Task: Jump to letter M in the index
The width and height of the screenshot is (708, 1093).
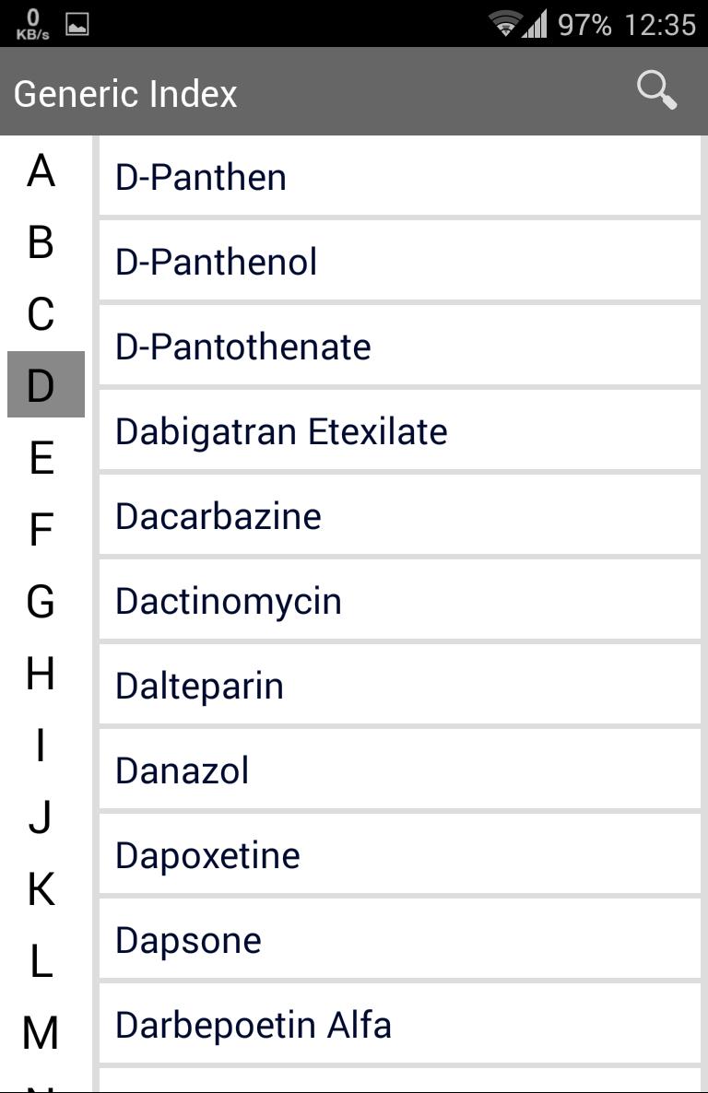Action: click(x=40, y=1030)
